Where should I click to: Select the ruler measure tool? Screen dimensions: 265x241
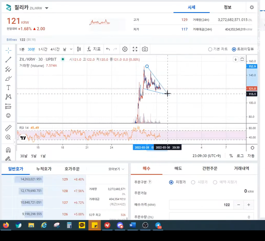(x=8, y=128)
